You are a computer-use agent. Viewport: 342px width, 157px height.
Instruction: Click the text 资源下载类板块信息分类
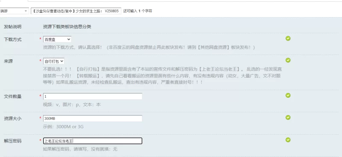click(67, 27)
